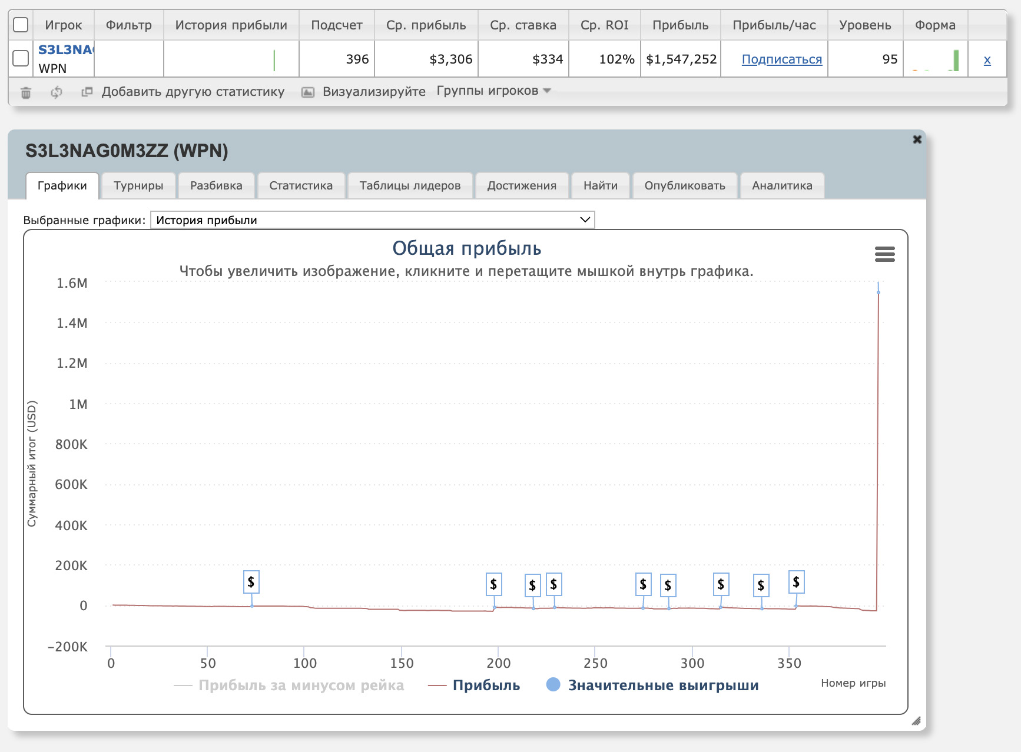
Task: Check the S3L3NAG0M3ZZ row checkbox
Action: [21, 58]
